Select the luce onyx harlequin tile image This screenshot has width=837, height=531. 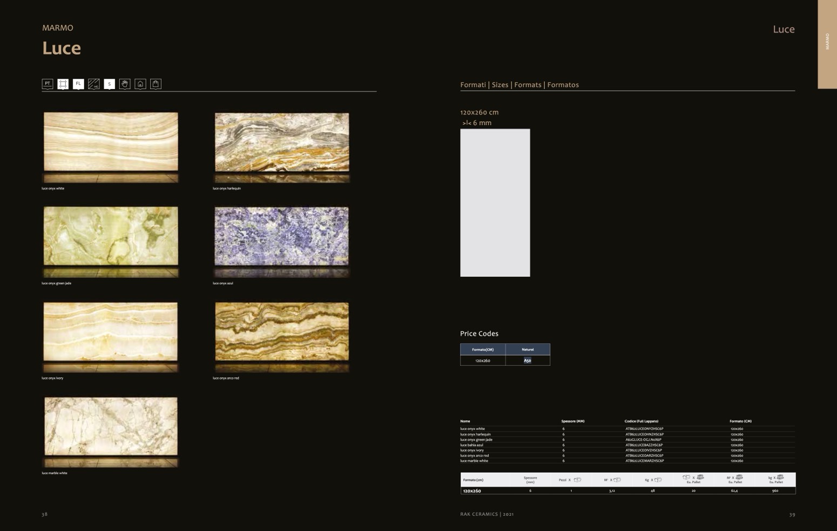coord(282,142)
